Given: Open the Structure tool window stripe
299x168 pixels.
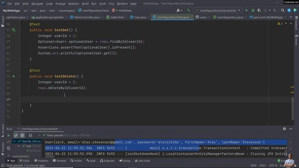Looking at the screenshot, I should point(2,131).
